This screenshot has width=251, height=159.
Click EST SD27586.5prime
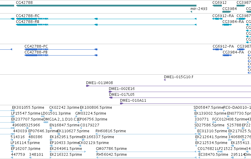click(195, 128)
